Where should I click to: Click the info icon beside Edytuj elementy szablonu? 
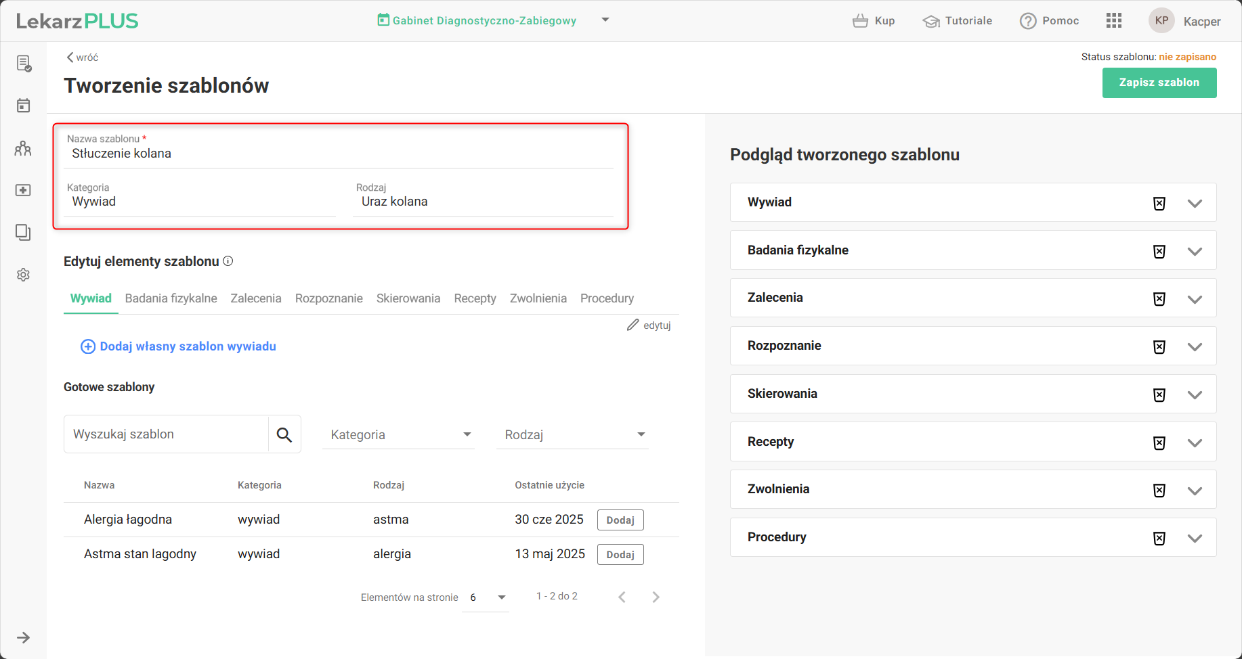point(228,261)
